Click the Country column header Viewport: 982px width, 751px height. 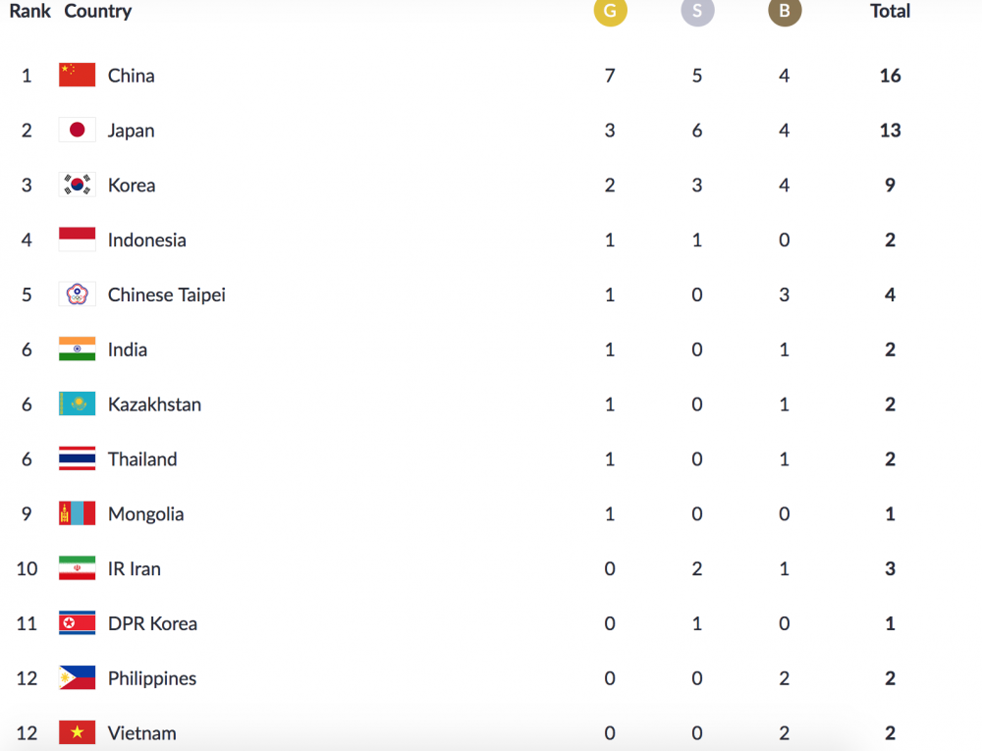click(x=97, y=12)
